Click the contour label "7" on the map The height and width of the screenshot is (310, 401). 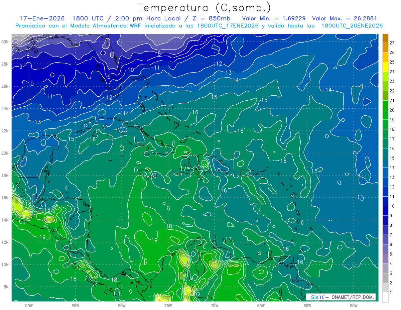point(16,51)
